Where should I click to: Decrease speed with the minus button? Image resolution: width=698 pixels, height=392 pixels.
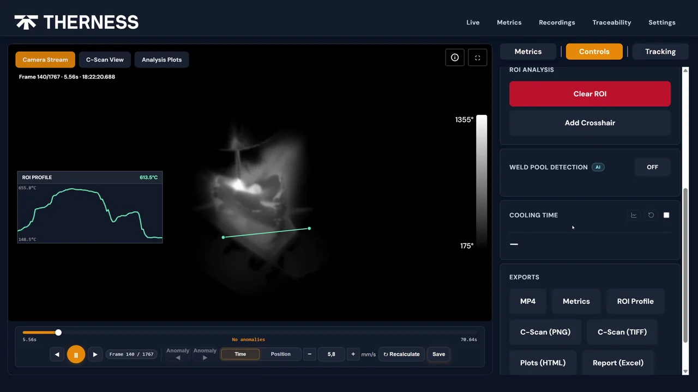point(310,354)
